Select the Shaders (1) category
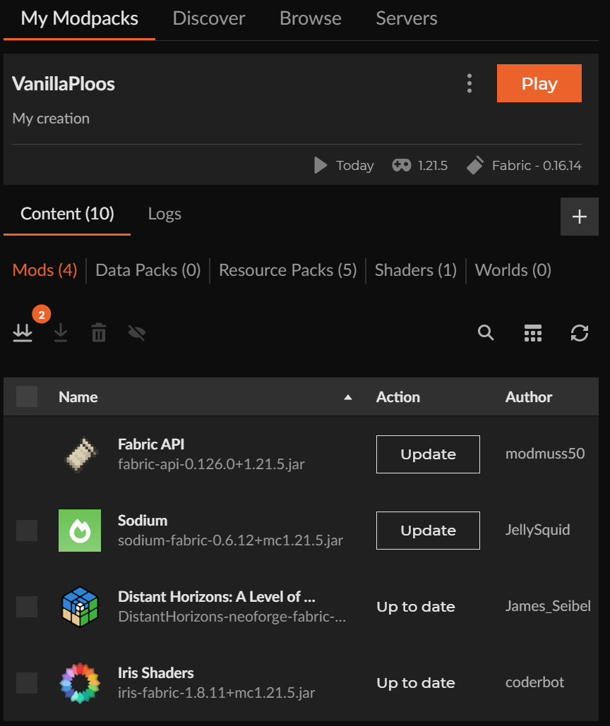610x726 pixels. (x=415, y=270)
